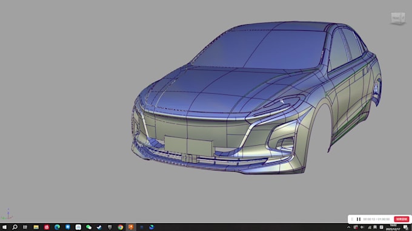Open the taskbar clock and calendar
The image size is (412, 231).
[x=393, y=227]
